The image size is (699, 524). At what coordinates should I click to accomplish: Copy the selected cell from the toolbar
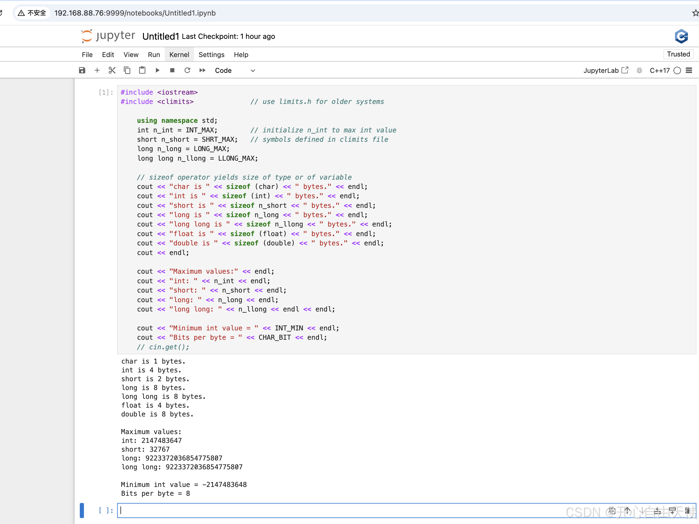[x=127, y=70]
